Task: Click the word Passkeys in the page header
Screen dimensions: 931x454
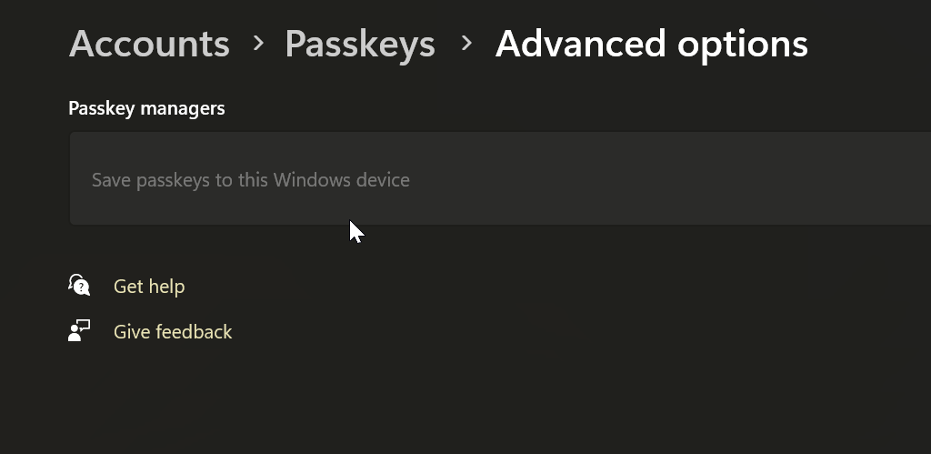Action: (x=360, y=44)
